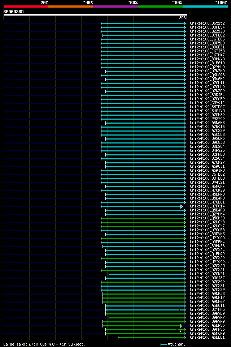Choose the UniRef100_A7QLL1 entry
The image size is (231, 347).
(x=207, y=202)
